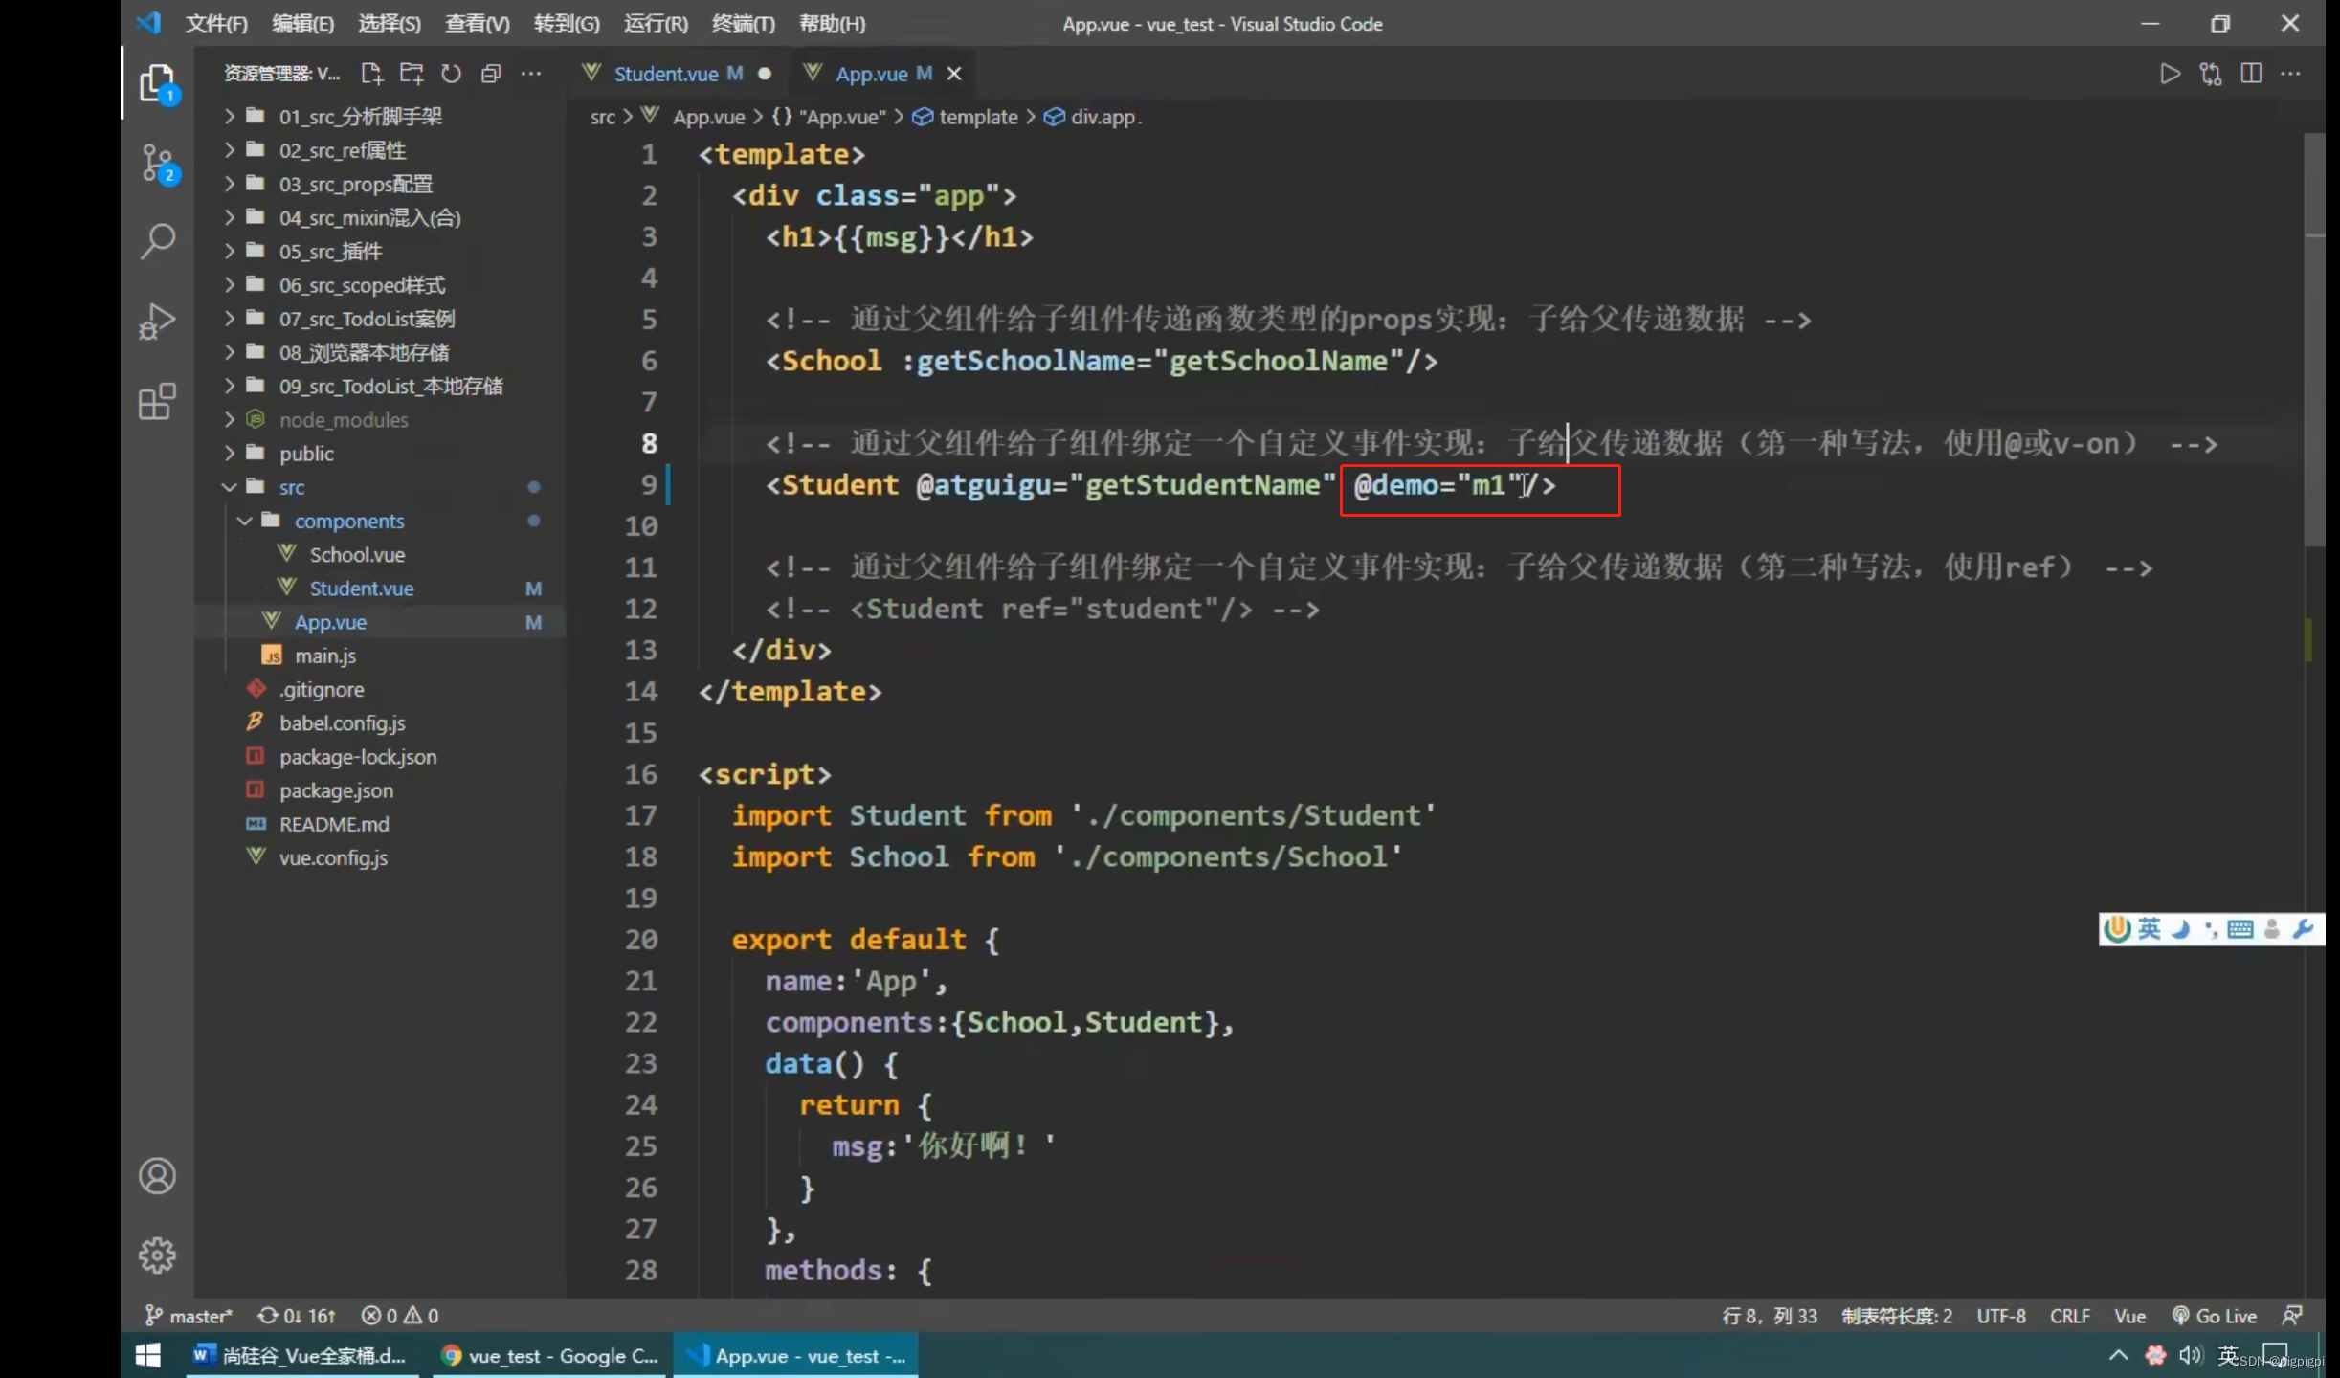Screen dimensions: 2340x1378
Task: Open errors and warnings count
Action: coord(399,1316)
